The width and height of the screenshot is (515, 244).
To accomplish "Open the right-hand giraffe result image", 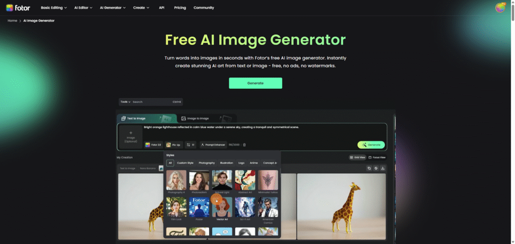I will pos(341,206).
